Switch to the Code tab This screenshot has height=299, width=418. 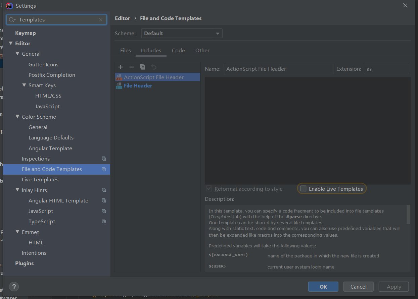pos(178,51)
